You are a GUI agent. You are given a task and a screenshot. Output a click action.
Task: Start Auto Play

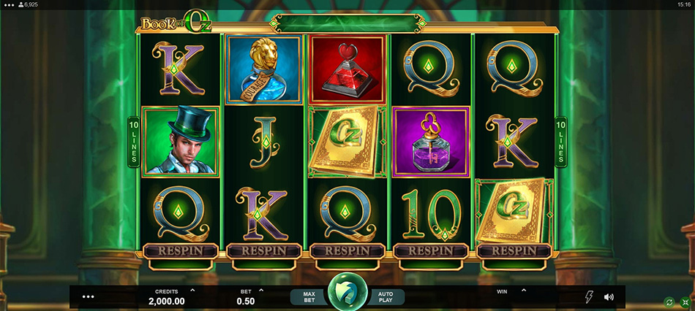386,297
